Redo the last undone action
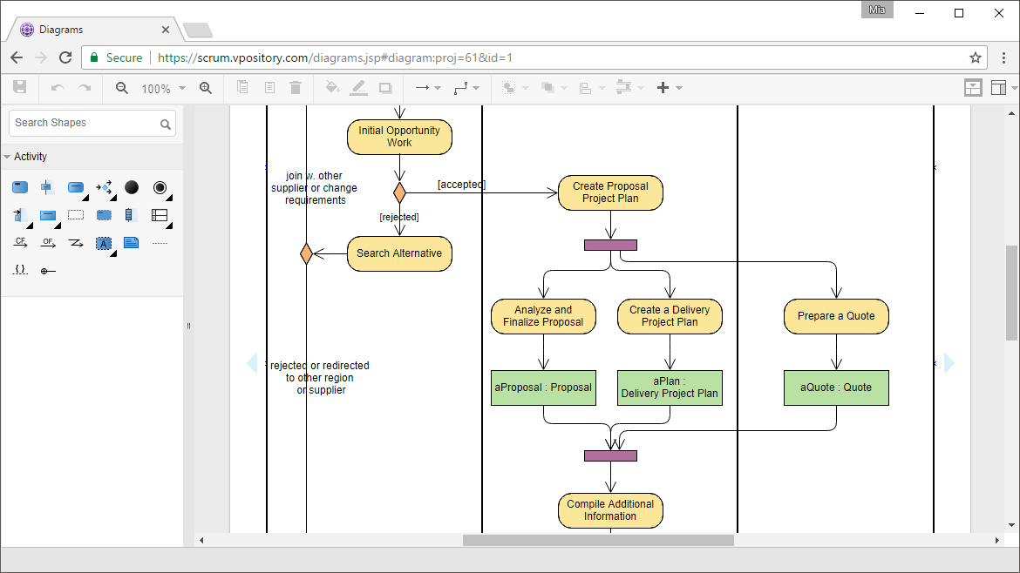 click(x=85, y=88)
